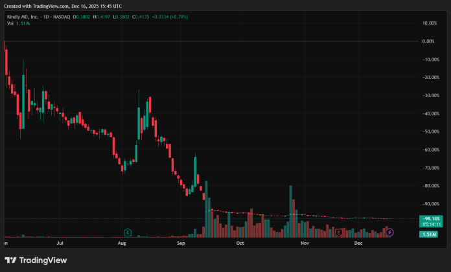Click the purple lightning bolt event icon

point(389,232)
